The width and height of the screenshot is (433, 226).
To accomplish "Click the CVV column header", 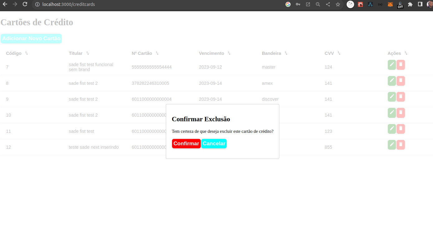I will tap(330, 53).
